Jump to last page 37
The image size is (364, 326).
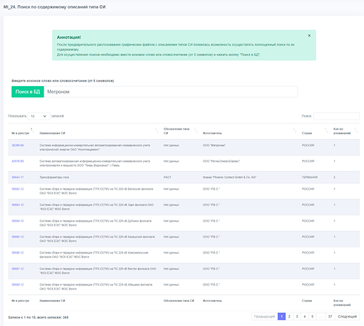coord(330,316)
